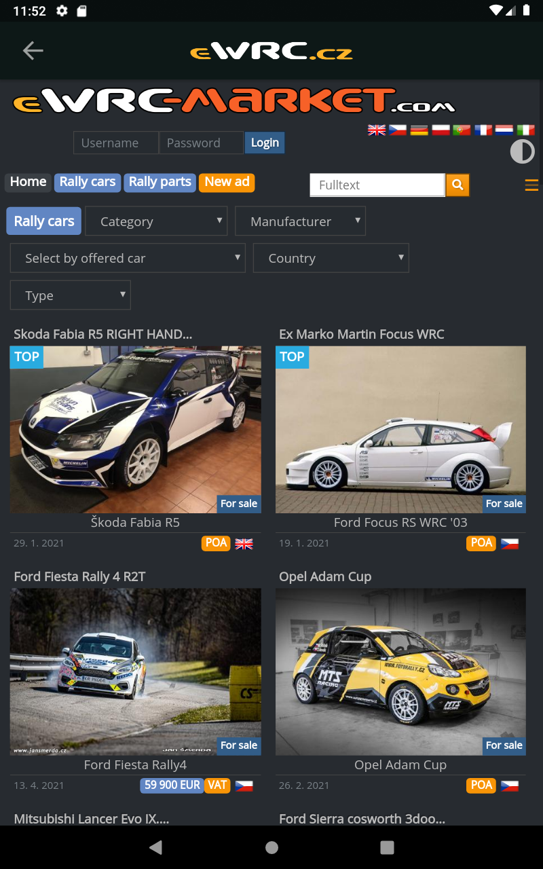The image size is (543, 869).
Task: Create a New ad
Action: click(227, 182)
